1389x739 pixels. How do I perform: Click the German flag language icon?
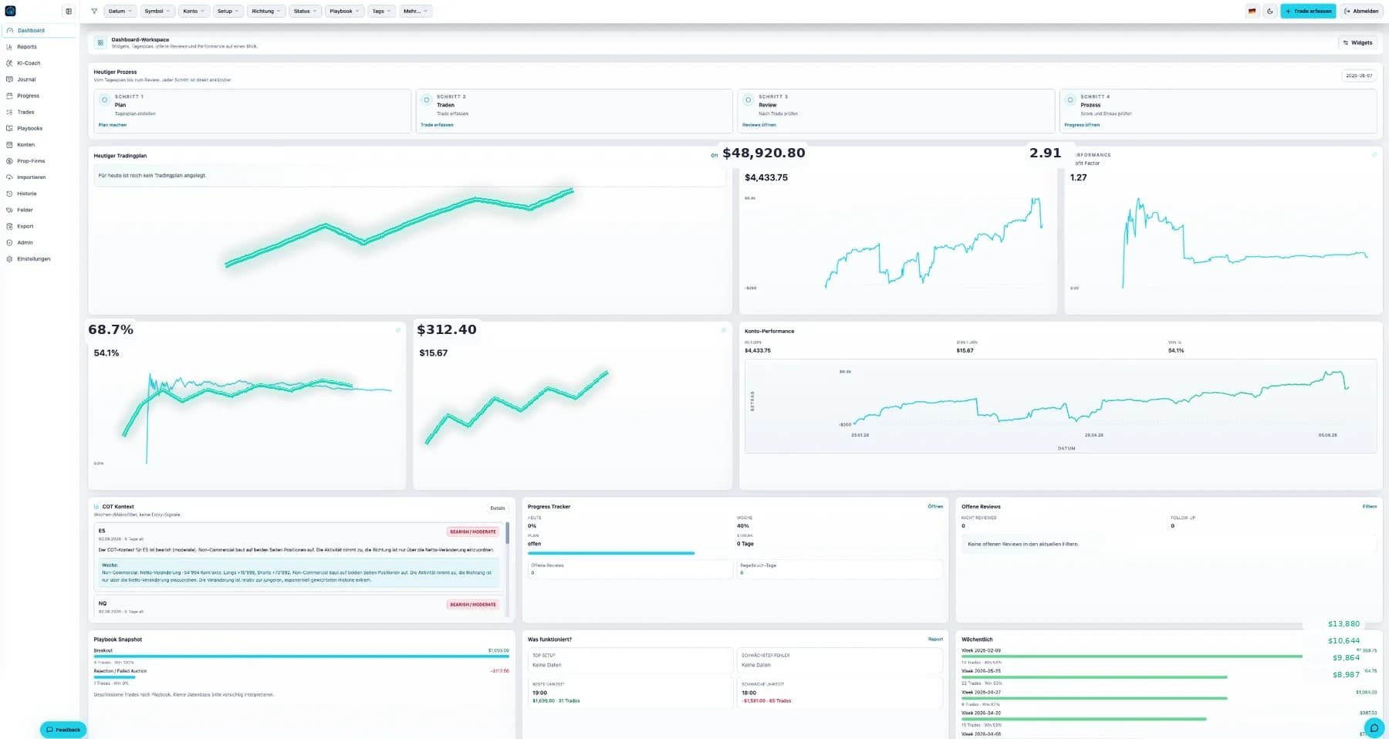point(1252,11)
